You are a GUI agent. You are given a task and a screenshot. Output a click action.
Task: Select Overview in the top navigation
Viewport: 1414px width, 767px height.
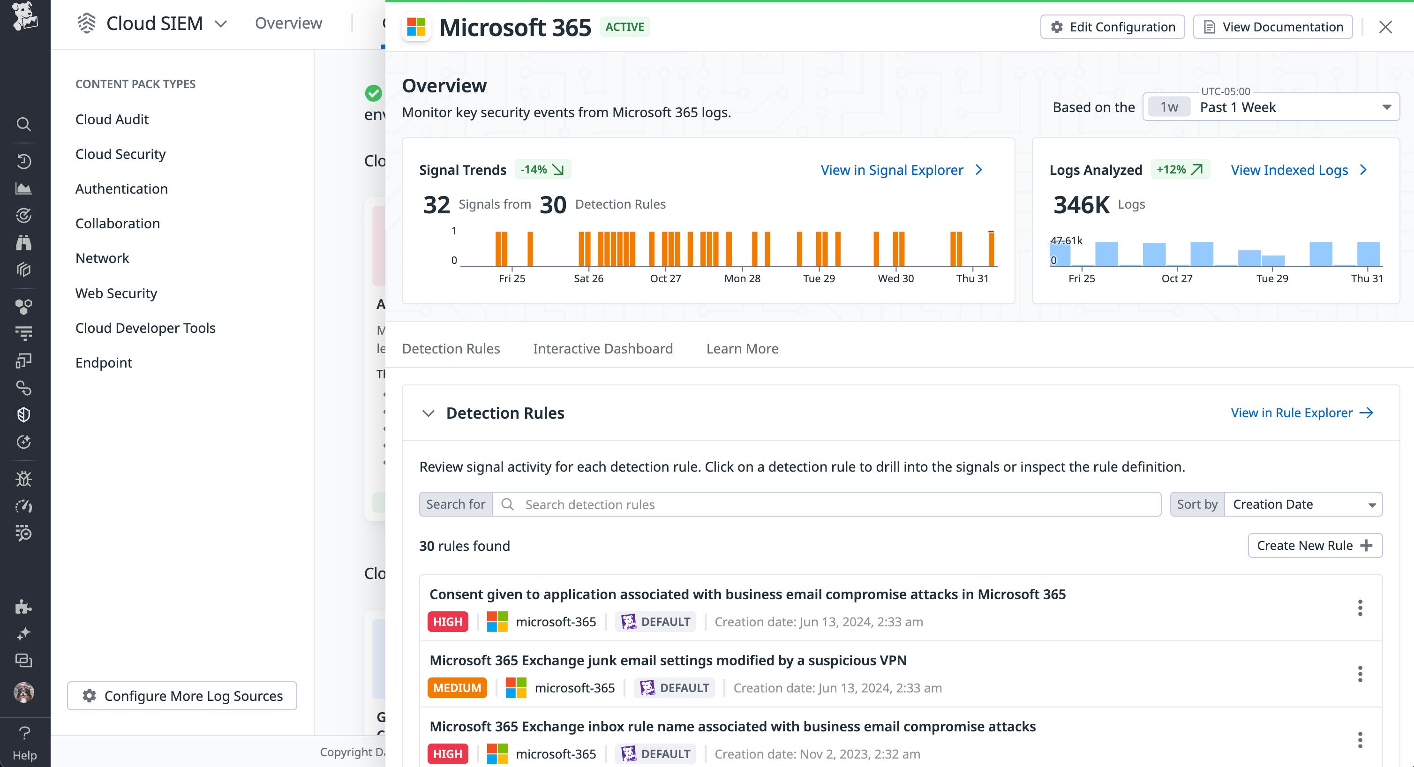(x=288, y=23)
